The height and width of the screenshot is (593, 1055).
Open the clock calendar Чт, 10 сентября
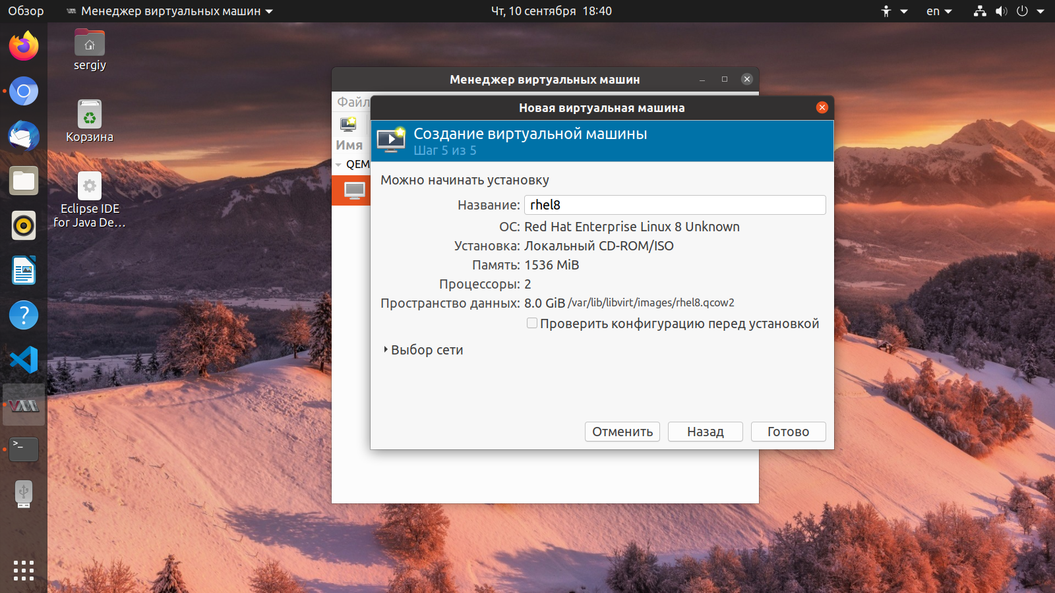pos(551,11)
